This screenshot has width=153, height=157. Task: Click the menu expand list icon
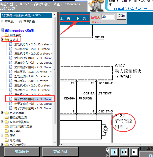pyautogui.click(x=2, y=22)
